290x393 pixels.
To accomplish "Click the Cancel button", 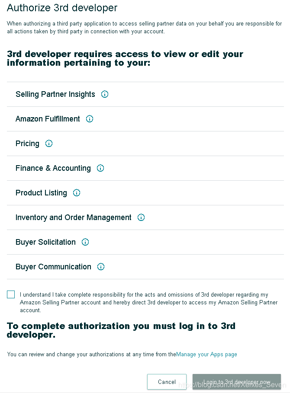I will [x=167, y=382].
